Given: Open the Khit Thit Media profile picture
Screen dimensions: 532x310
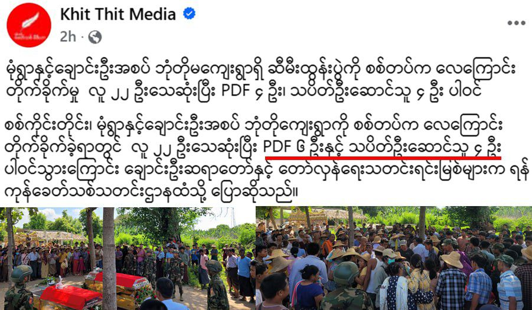Looking at the screenshot, I should pos(29,25).
